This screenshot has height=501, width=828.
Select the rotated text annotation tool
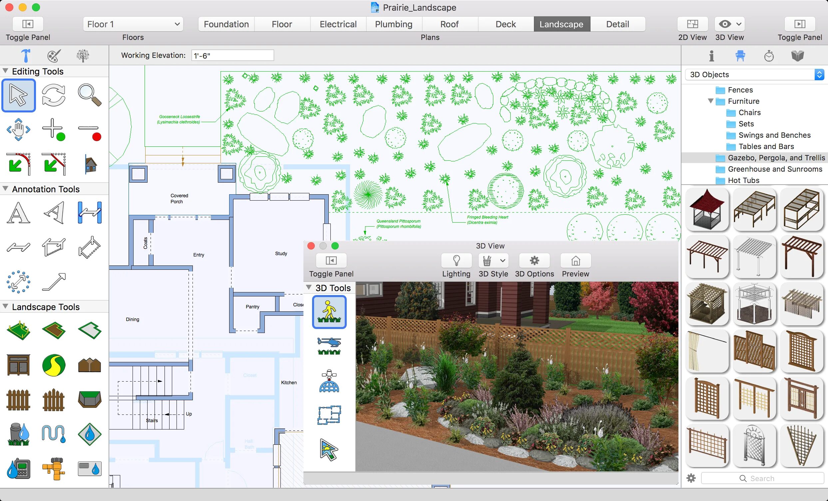tap(54, 213)
